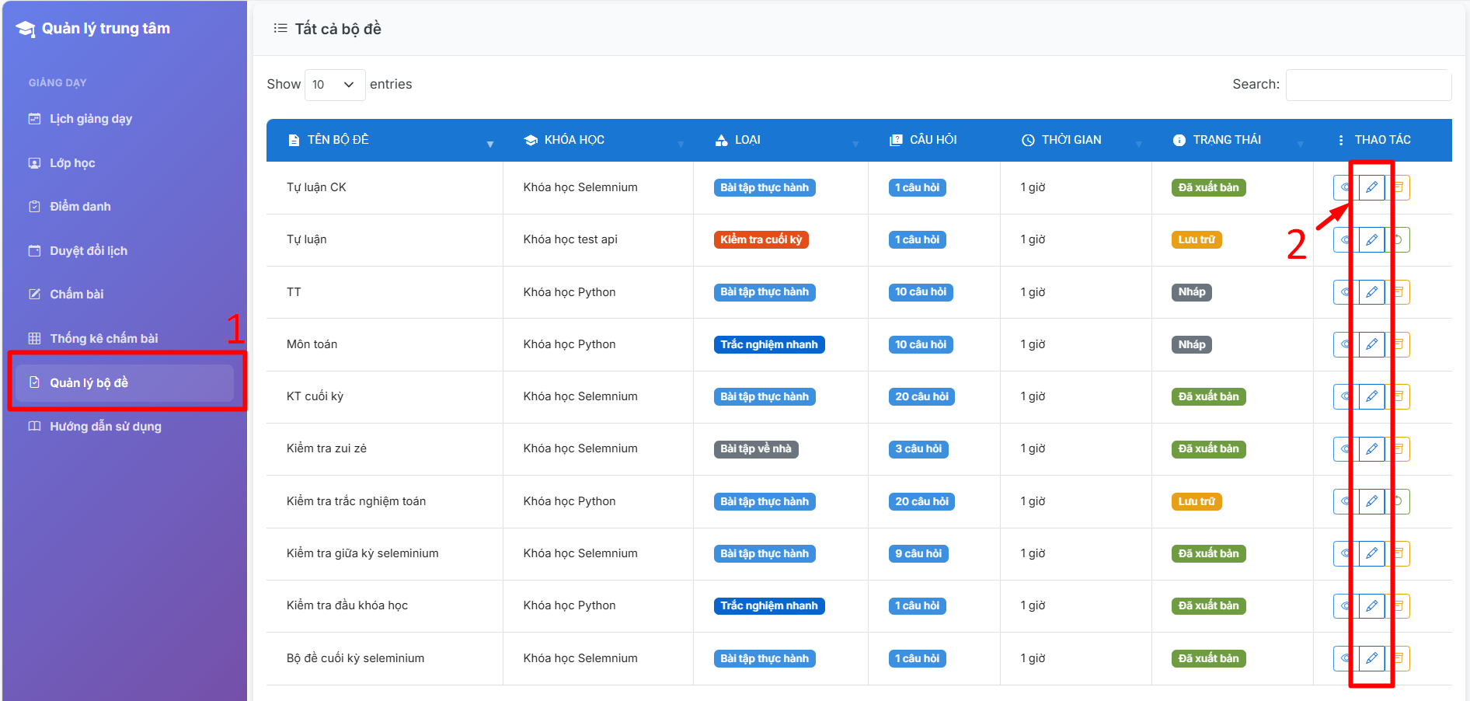Open the Hướng dẫn sử dụng page
Screen dimensions: 1470x701
point(106,427)
